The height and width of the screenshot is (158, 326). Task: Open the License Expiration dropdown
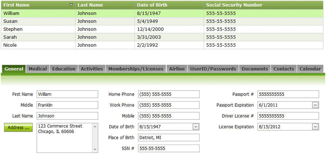pyautogui.click(x=315, y=127)
